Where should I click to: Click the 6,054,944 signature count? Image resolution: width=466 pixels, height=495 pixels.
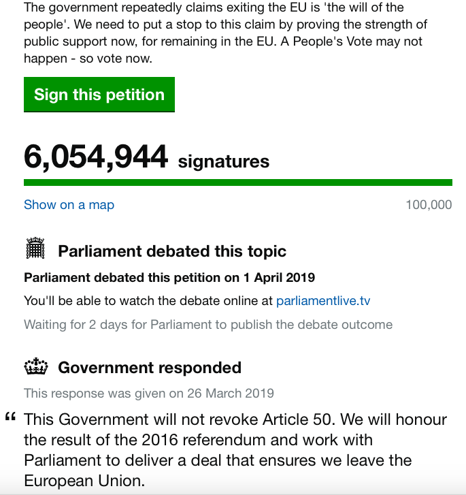[x=96, y=157]
